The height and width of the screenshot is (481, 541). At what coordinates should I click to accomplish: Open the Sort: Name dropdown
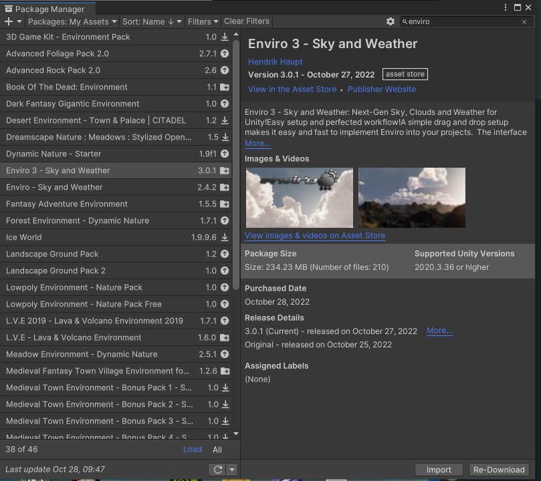[x=152, y=21]
